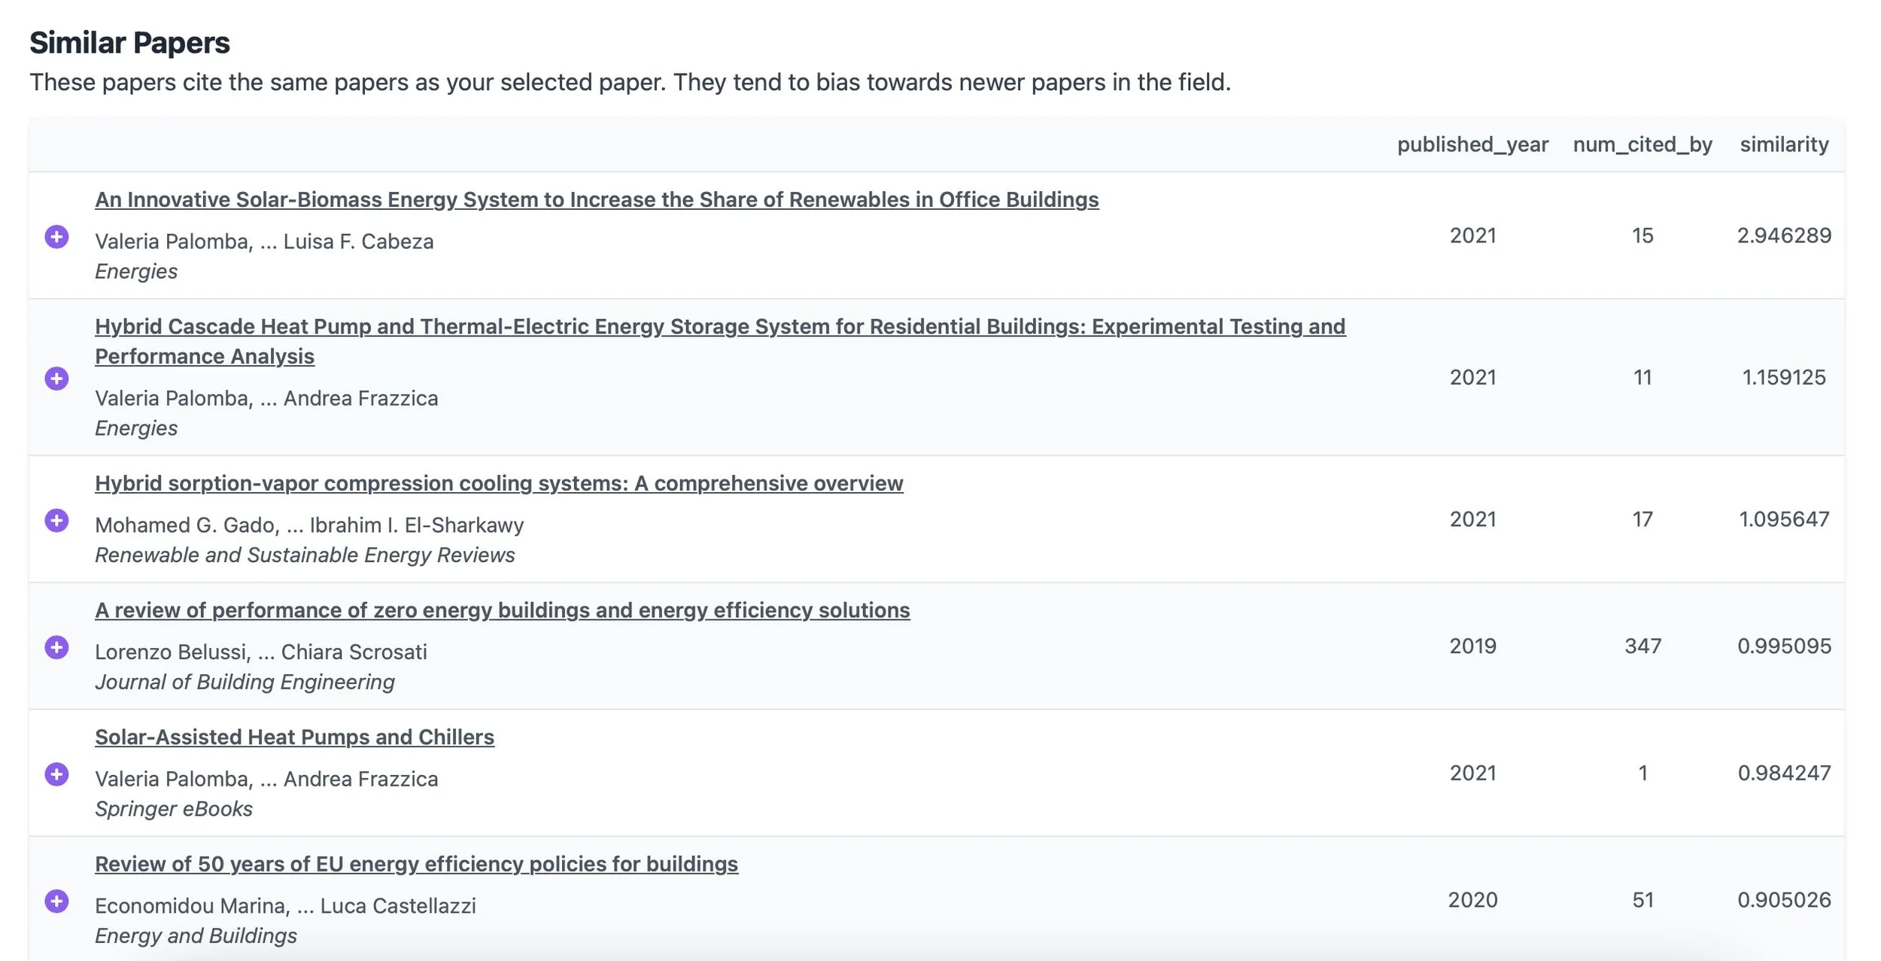The image size is (1881, 961).
Task: Add the Solar-Biomass Energy System paper with the plus icon
Action: [56, 236]
